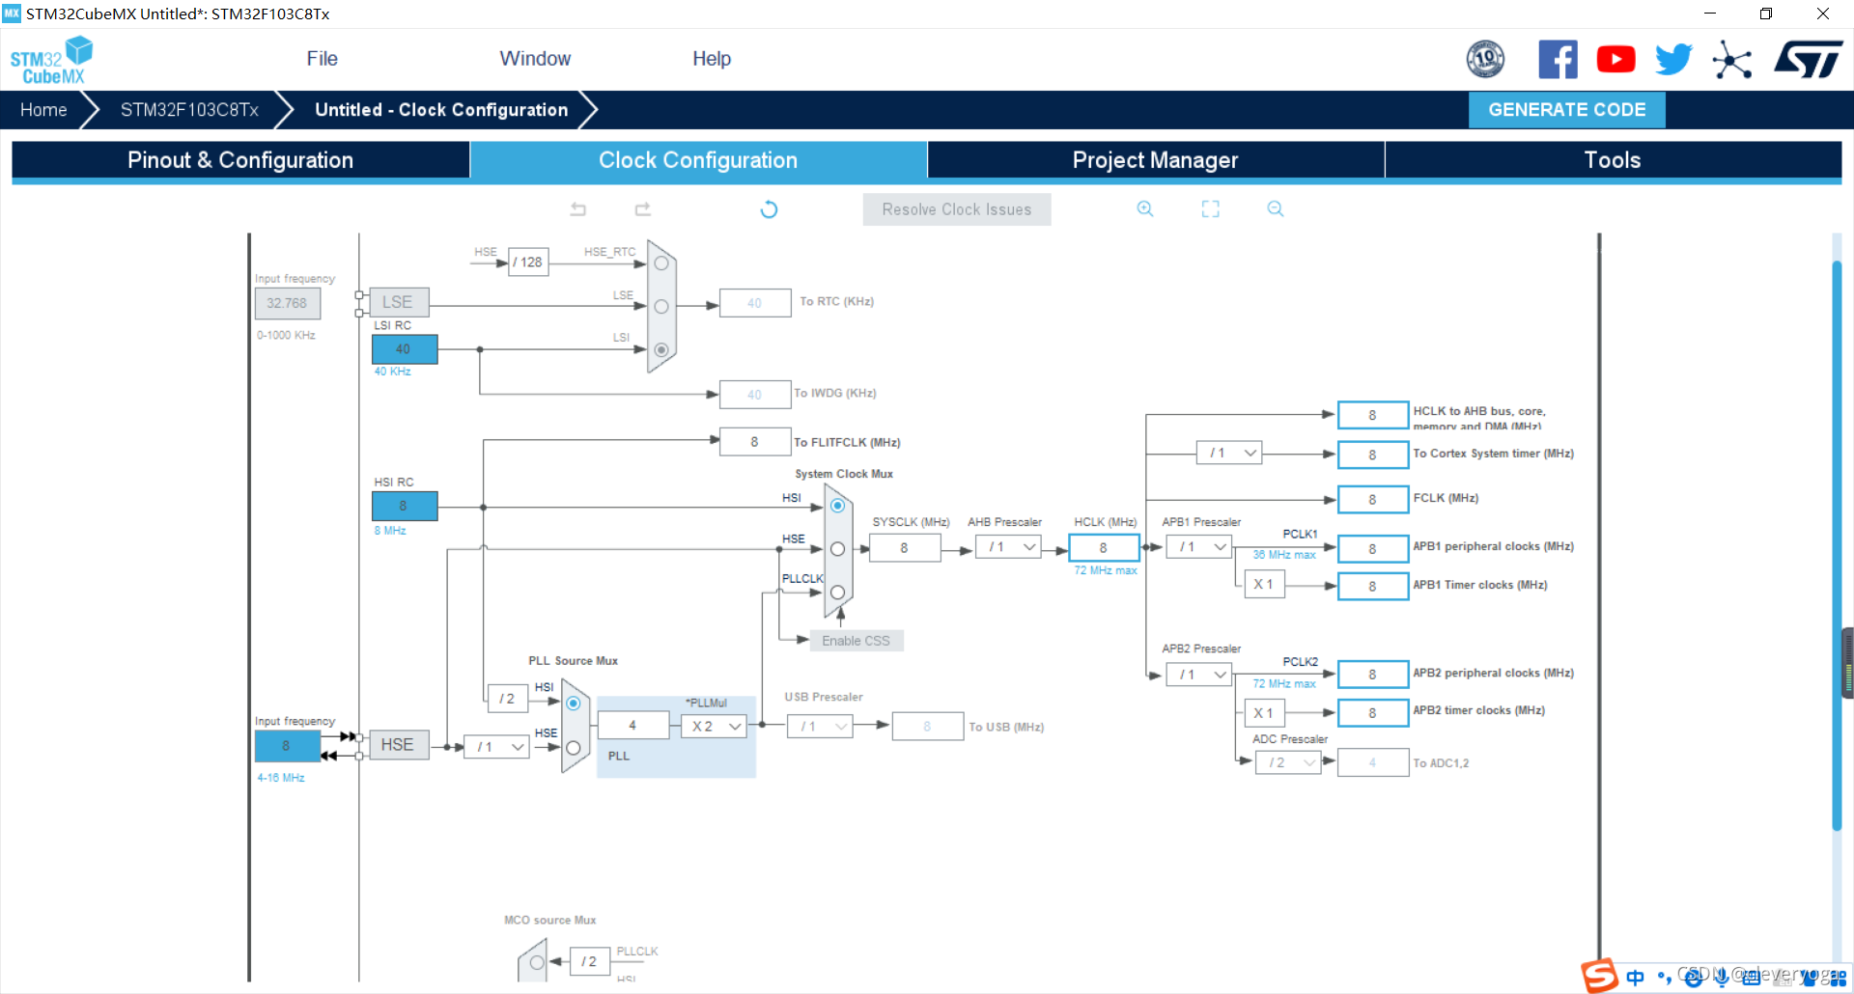Switch to Project Manager tab
1854x994 pixels.
pos(1156,160)
